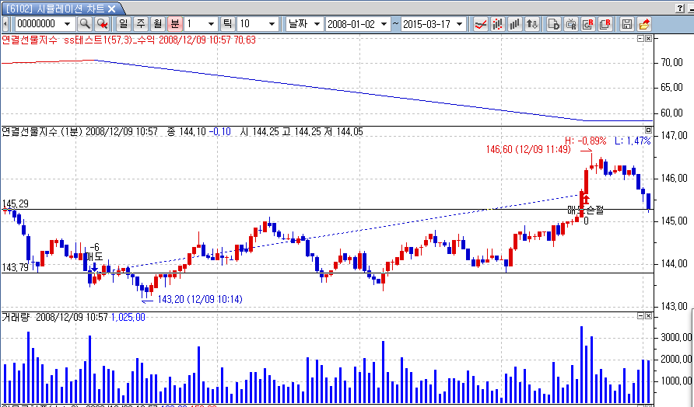Click the G with red R icon
694x407 pixels.
point(588,24)
